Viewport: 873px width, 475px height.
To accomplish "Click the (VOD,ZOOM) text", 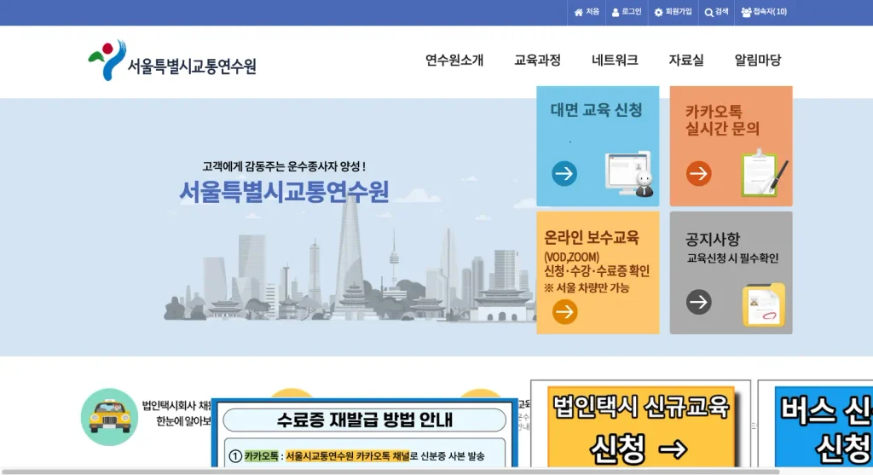I will pyautogui.click(x=571, y=258).
